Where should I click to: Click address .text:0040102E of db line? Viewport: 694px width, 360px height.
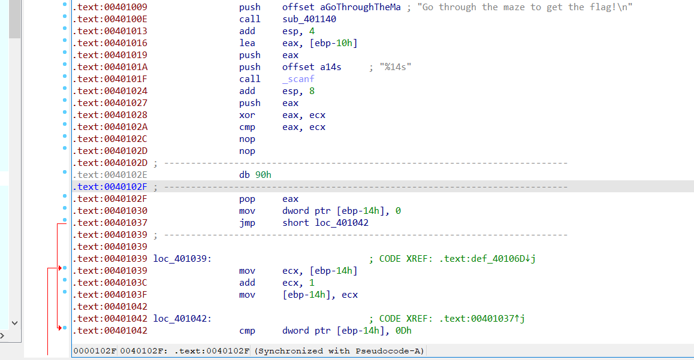[110, 175]
